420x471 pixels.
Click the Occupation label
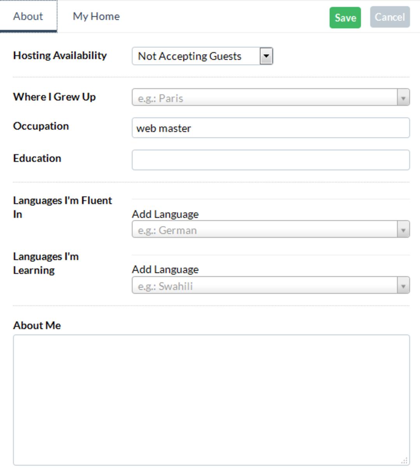(41, 126)
